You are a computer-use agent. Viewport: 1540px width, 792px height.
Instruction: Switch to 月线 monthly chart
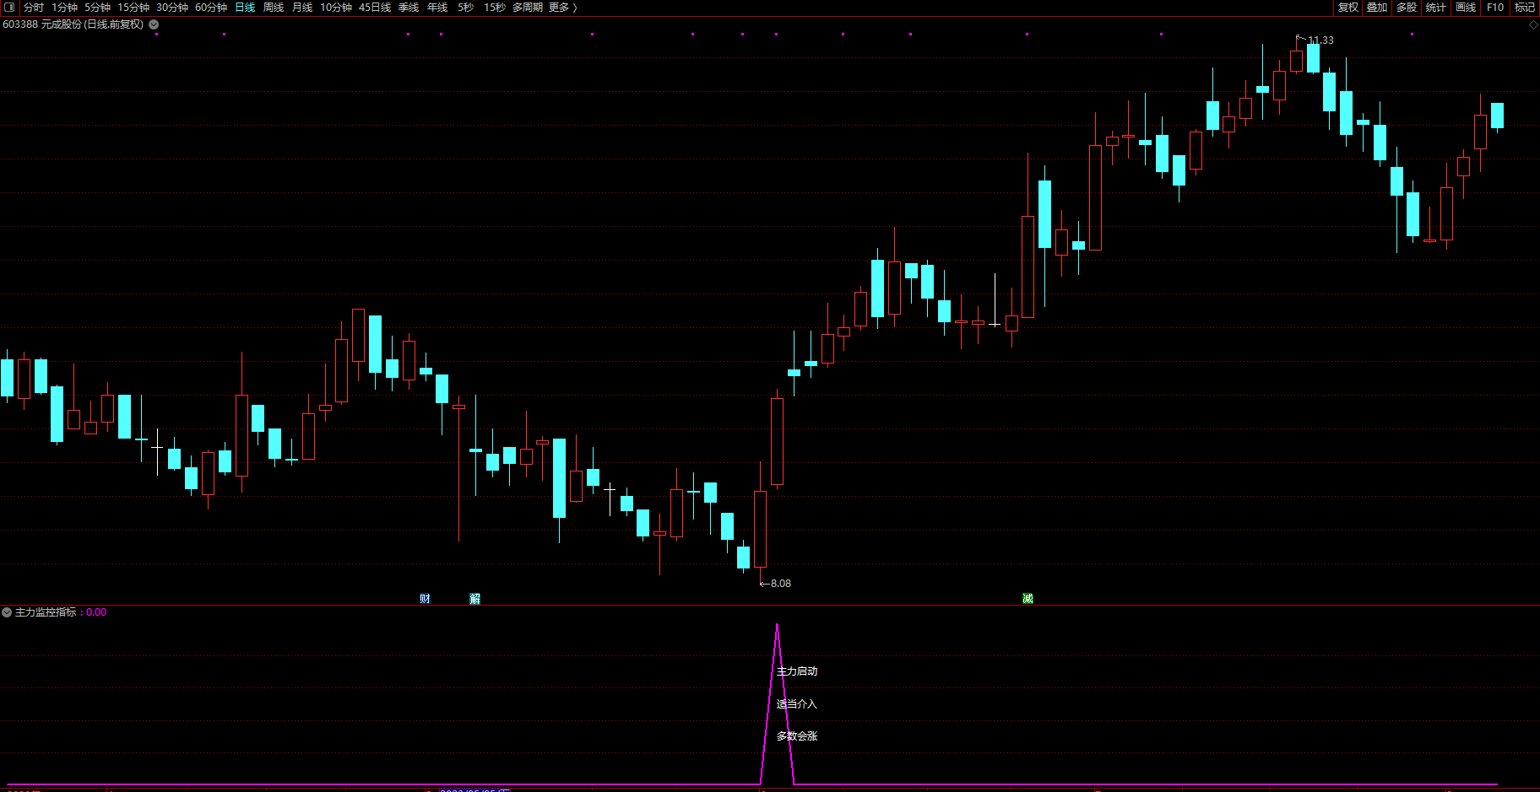[x=302, y=7]
